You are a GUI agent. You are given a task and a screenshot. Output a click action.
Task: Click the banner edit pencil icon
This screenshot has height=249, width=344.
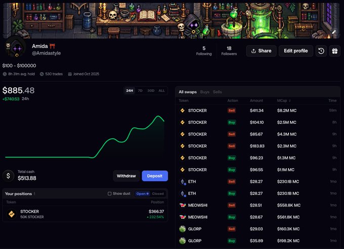[x=334, y=32]
